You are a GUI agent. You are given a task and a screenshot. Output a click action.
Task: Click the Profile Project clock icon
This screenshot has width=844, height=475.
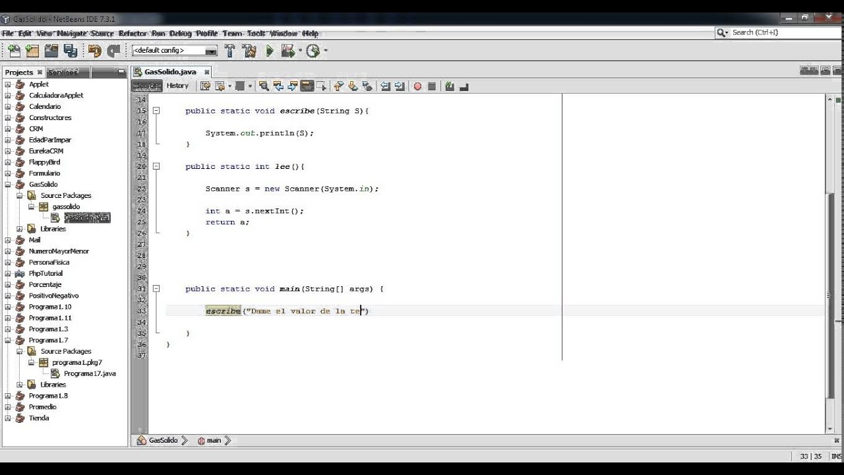pyautogui.click(x=313, y=51)
